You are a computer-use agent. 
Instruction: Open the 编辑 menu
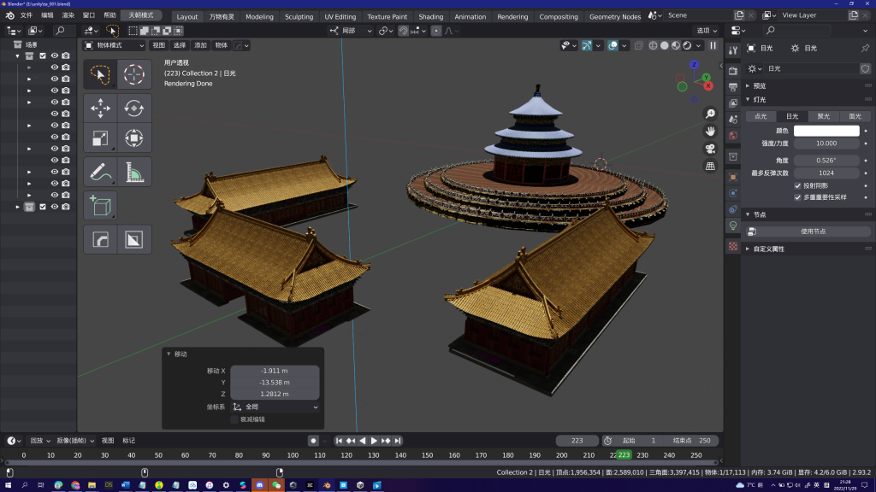(47, 15)
